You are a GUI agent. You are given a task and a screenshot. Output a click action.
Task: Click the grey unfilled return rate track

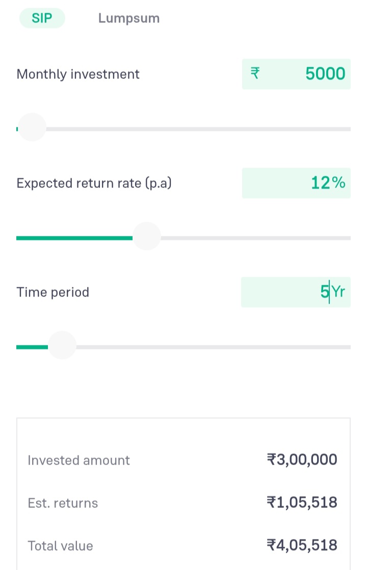[x=255, y=238]
